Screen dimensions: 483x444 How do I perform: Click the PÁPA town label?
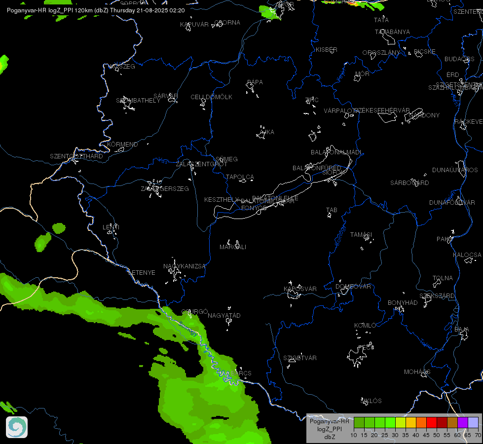255,82
